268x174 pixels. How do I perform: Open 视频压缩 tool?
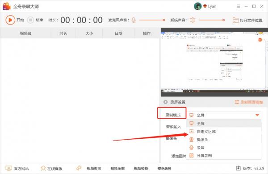click(x=117, y=169)
